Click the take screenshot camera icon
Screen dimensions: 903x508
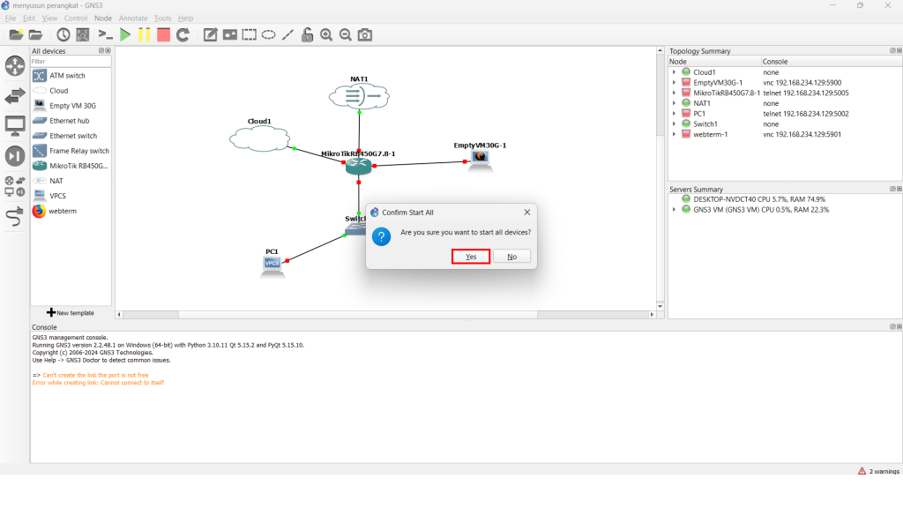pos(364,35)
